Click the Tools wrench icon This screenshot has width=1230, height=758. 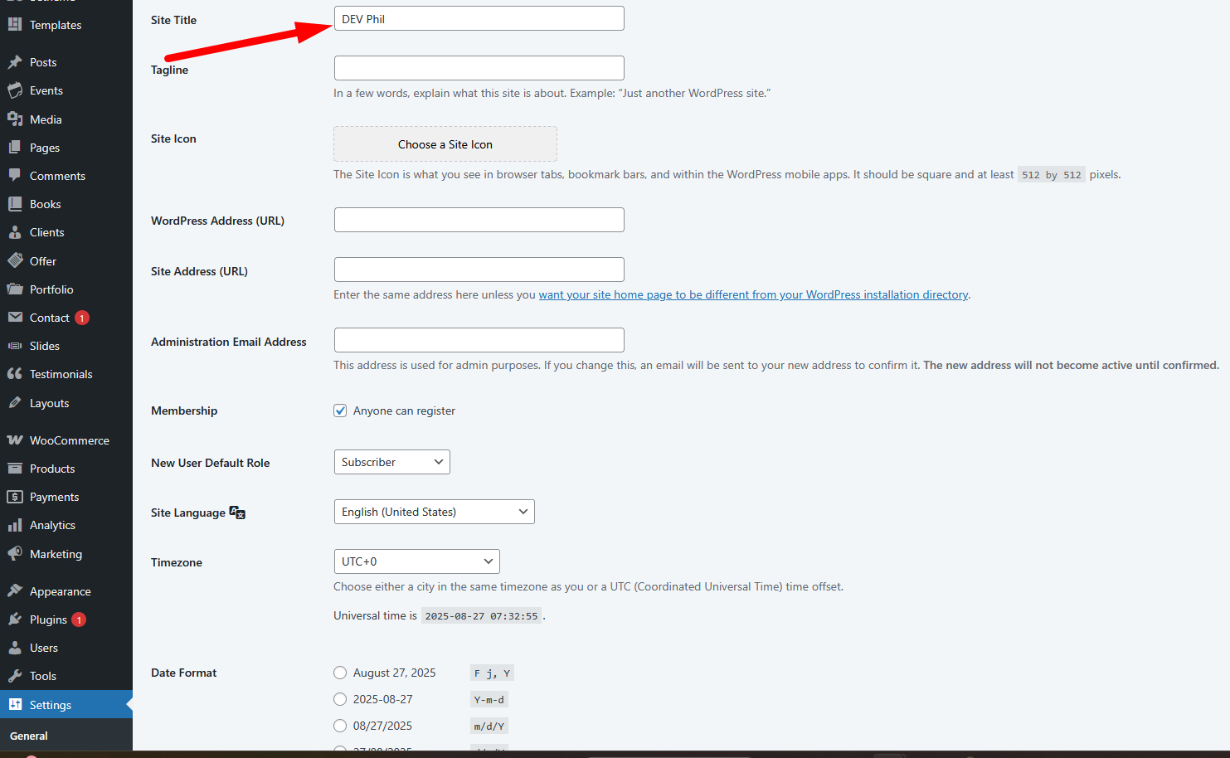pyautogui.click(x=15, y=676)
